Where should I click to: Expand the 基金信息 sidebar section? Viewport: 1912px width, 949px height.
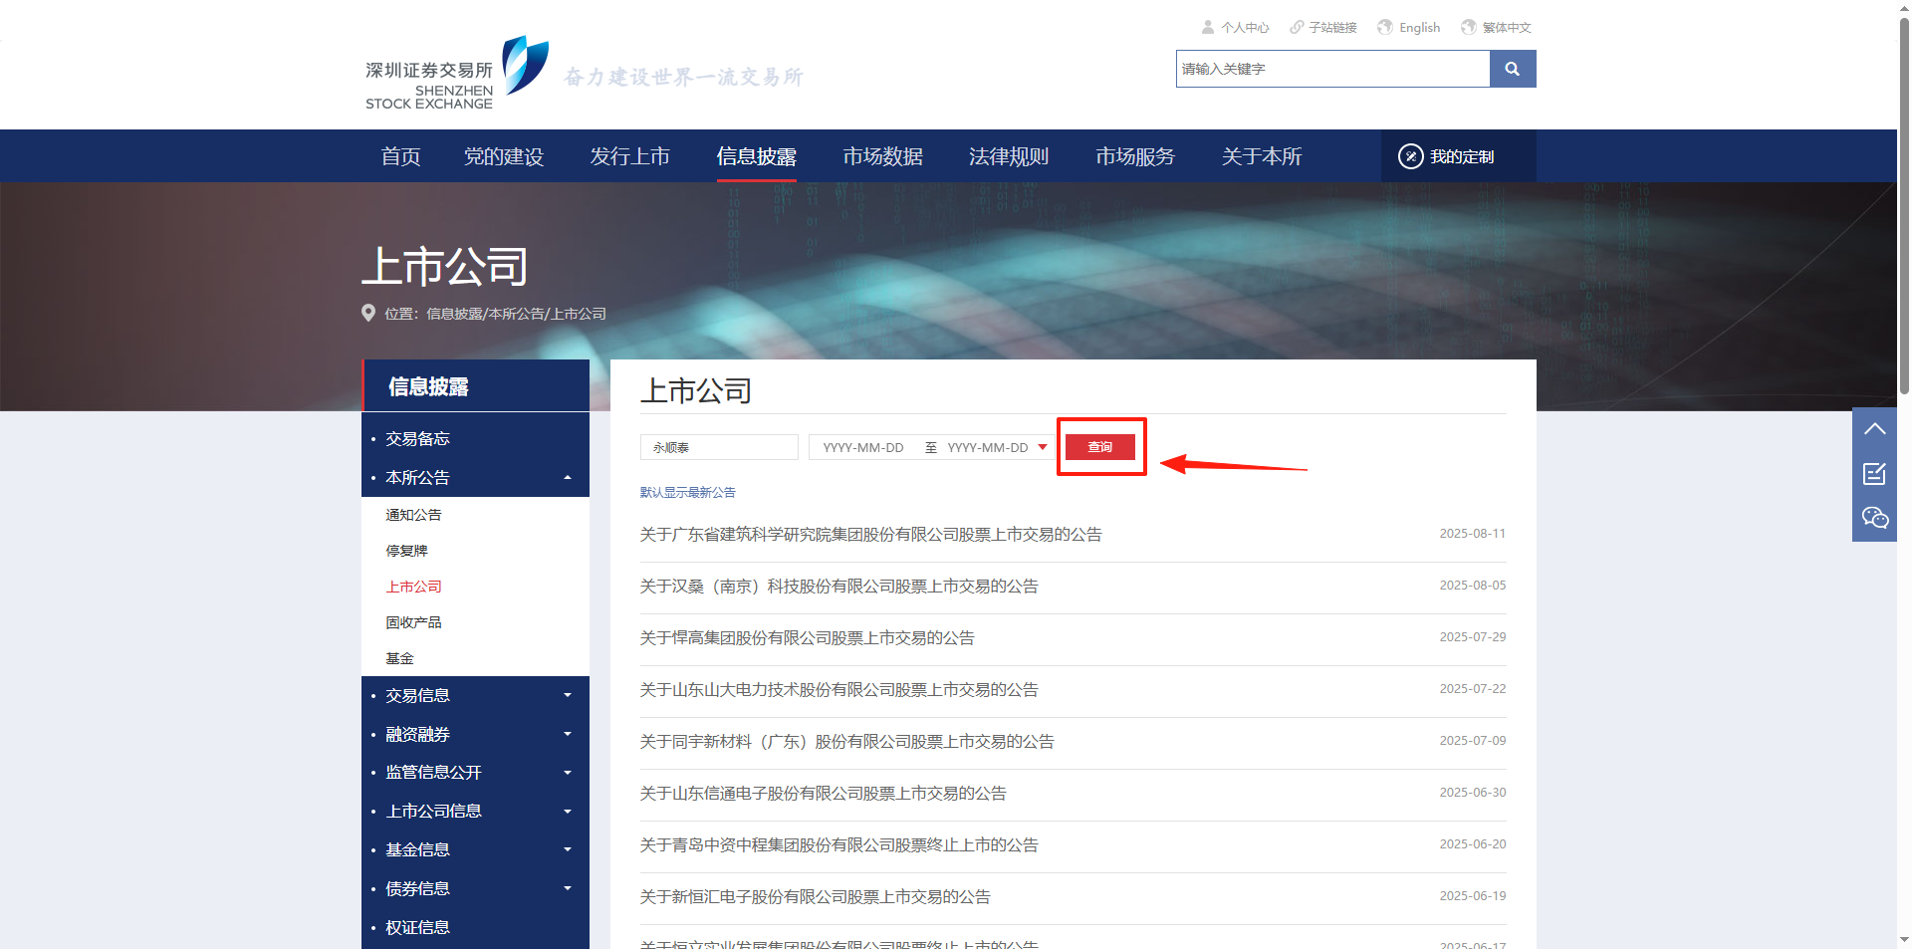(568, 849)
